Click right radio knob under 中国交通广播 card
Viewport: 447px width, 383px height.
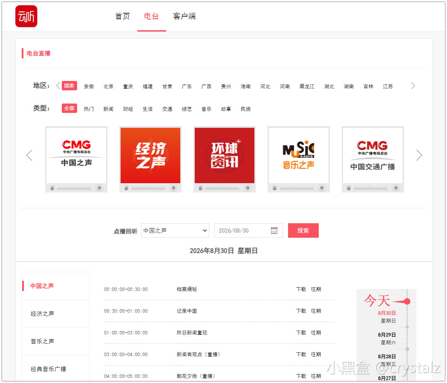pos(396,188)
